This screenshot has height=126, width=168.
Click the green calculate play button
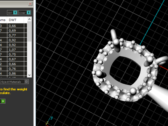pos(3,101)
